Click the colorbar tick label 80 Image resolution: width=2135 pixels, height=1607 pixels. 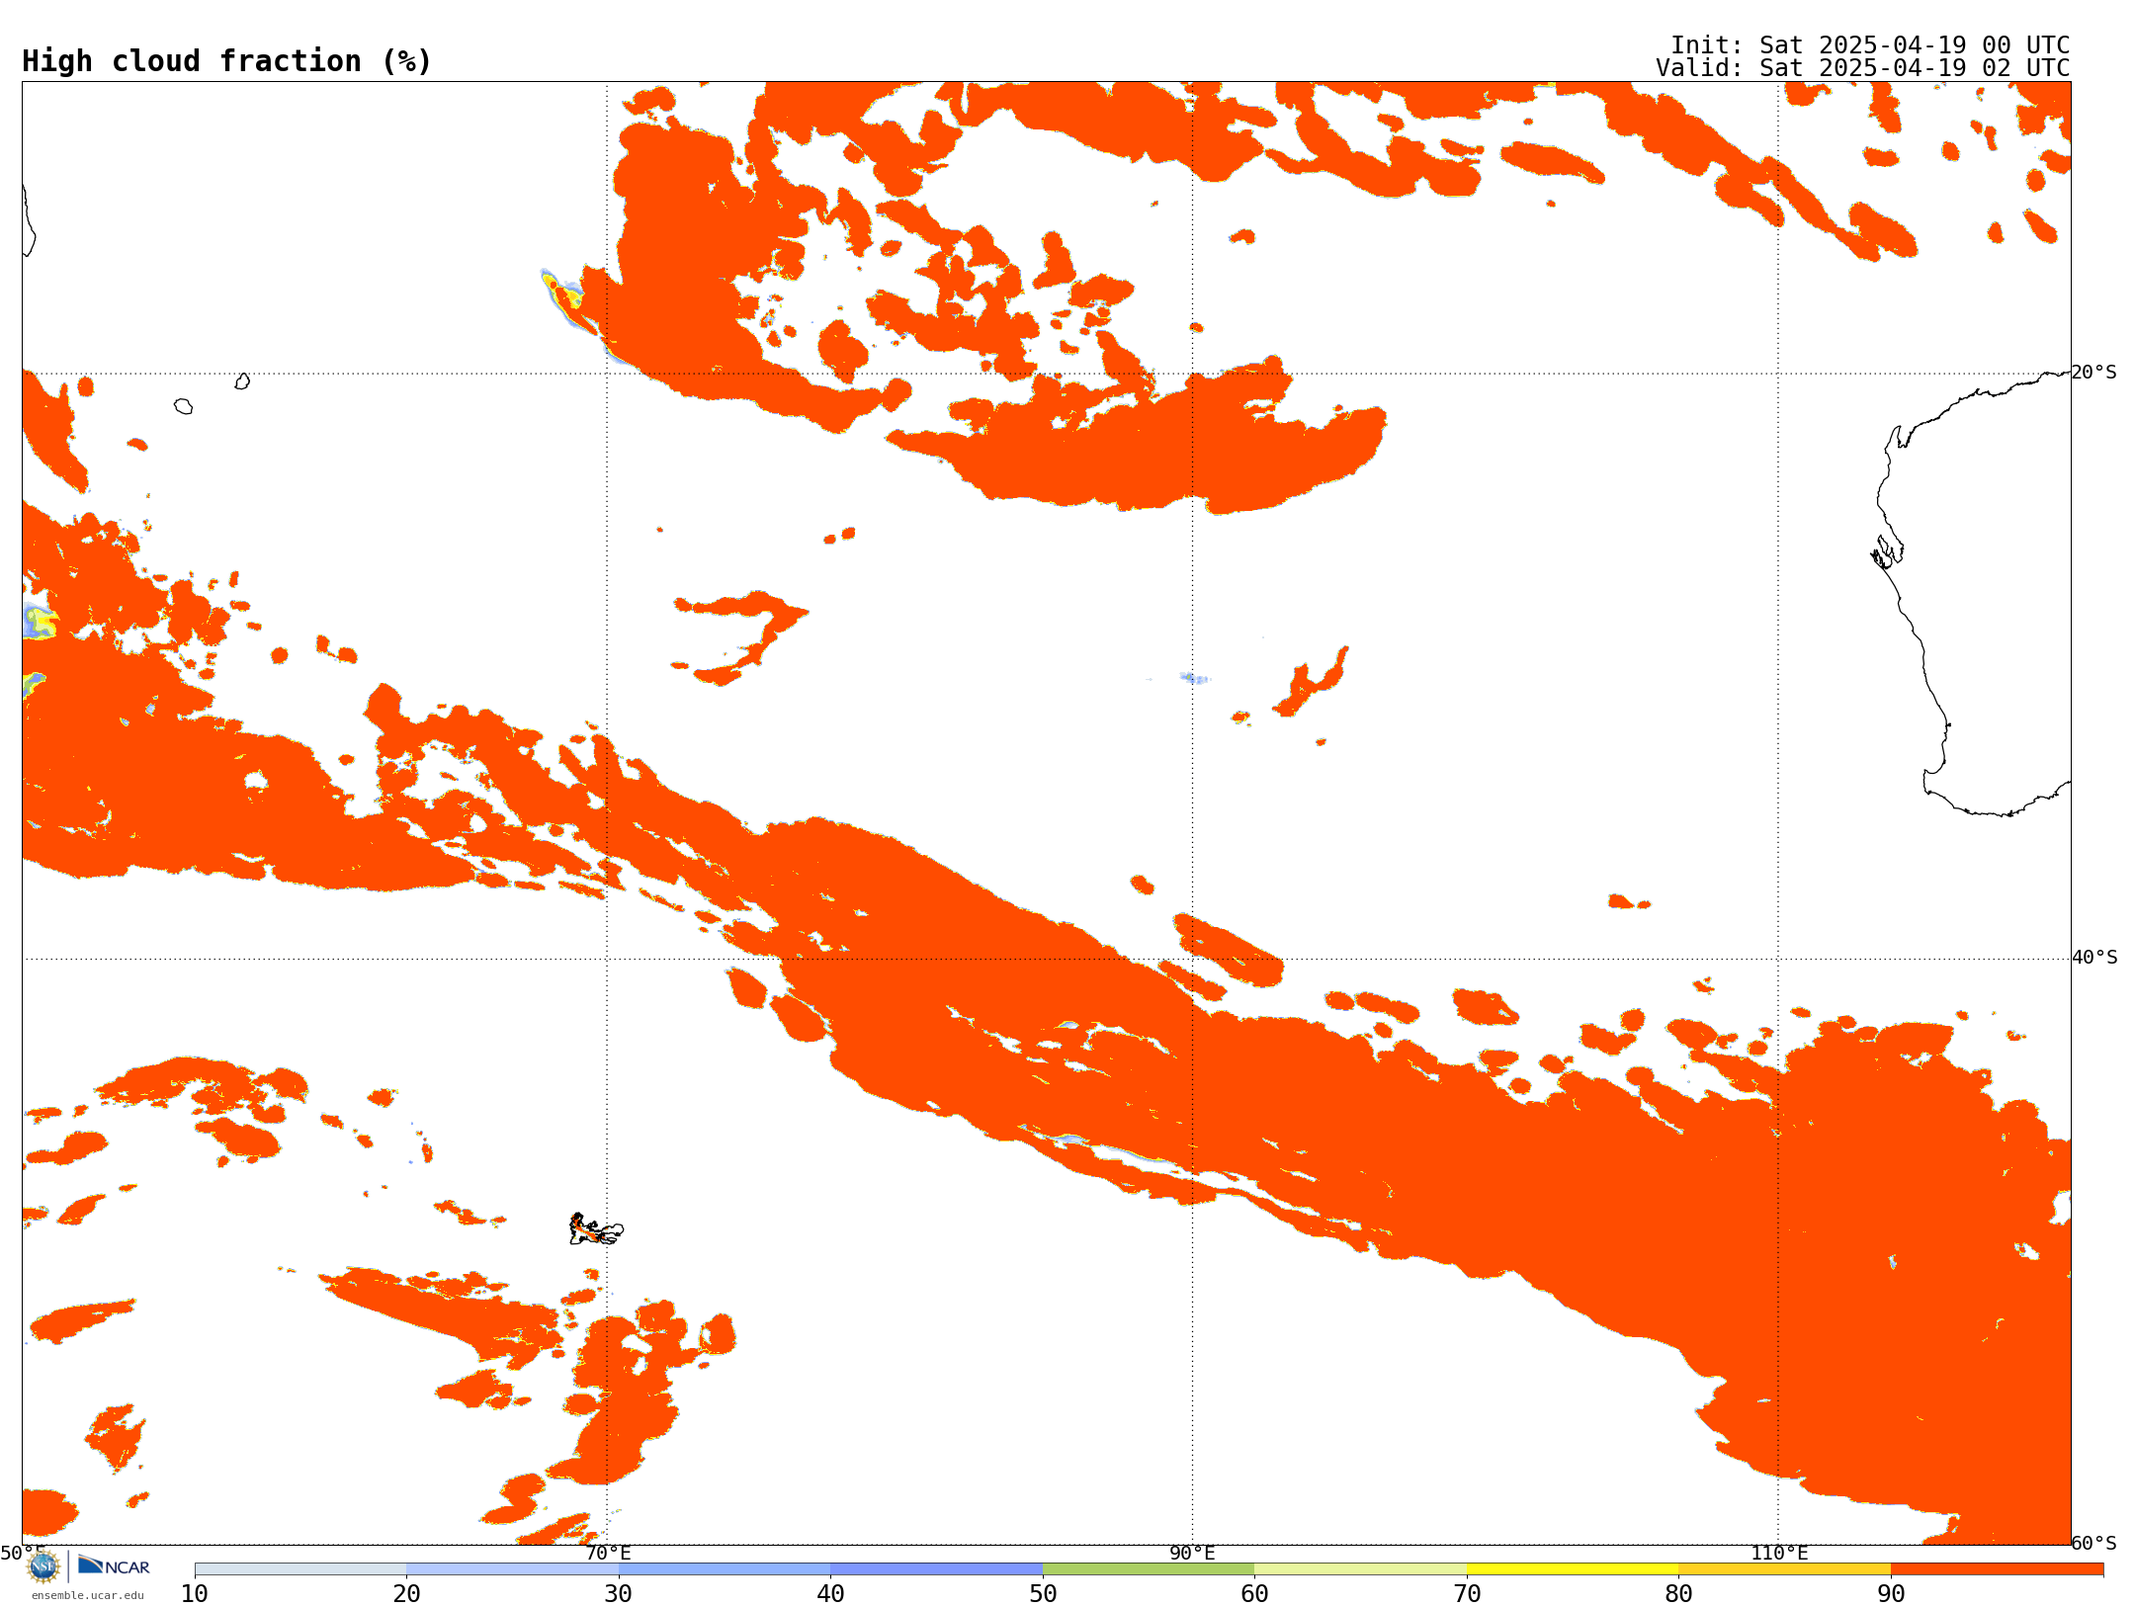[1678, 1593]
